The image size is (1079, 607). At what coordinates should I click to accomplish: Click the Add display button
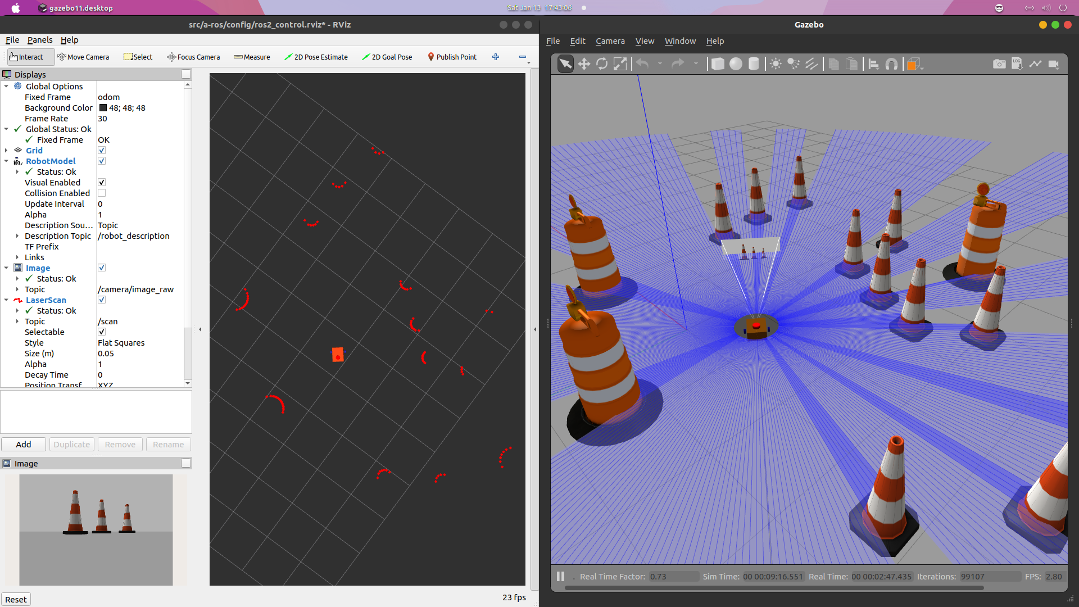(x=24, y=444)
